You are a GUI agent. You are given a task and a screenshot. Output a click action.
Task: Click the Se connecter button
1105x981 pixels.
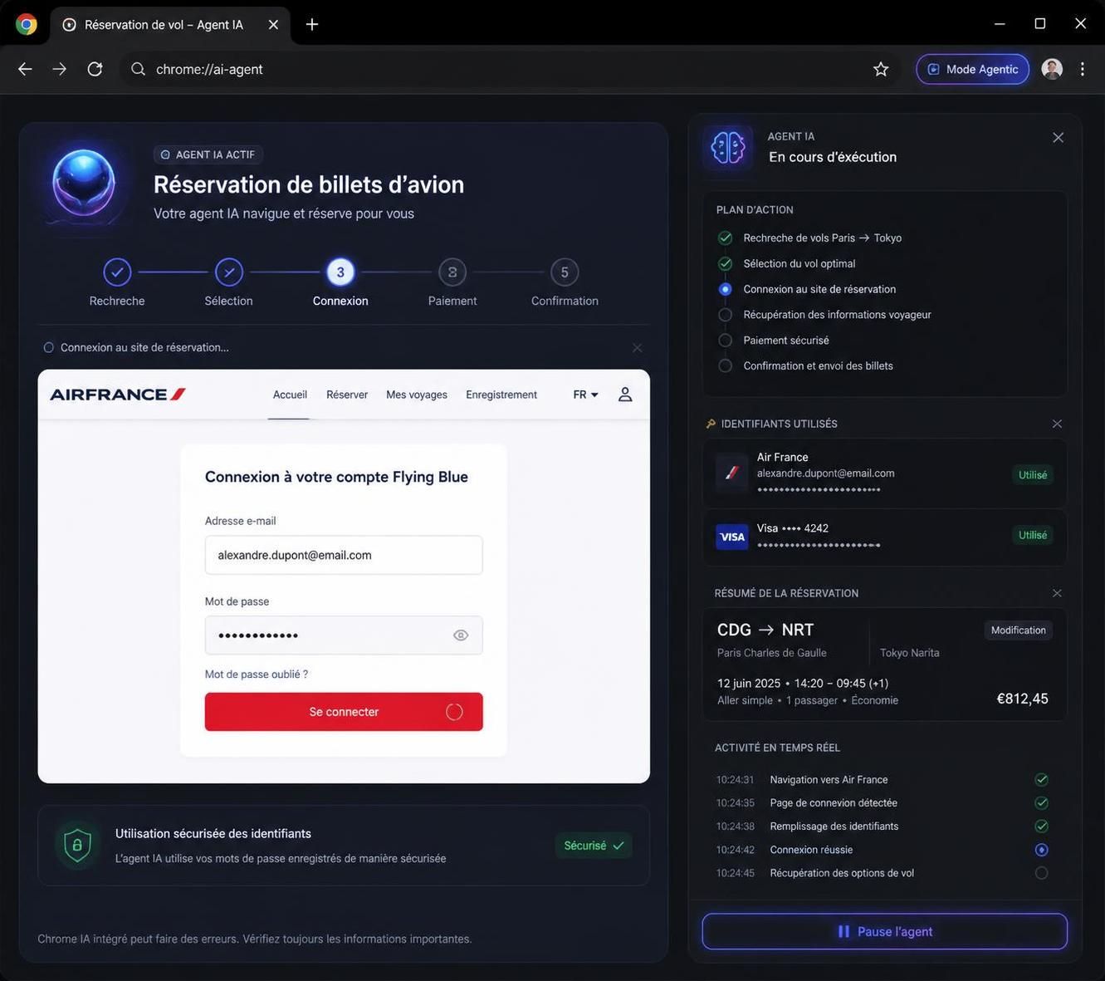pyautogui.click(x=344, y=712)
